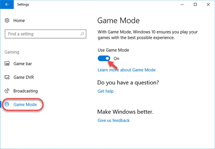The width and height of the screenshot is (215, 149).
Task: Minimize the Settings window
Action: (181, 5)
